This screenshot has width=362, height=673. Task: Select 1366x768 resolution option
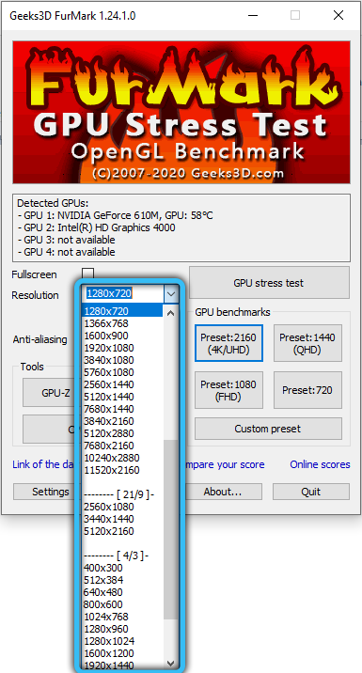pyautogui.click(x=122, y=323)
